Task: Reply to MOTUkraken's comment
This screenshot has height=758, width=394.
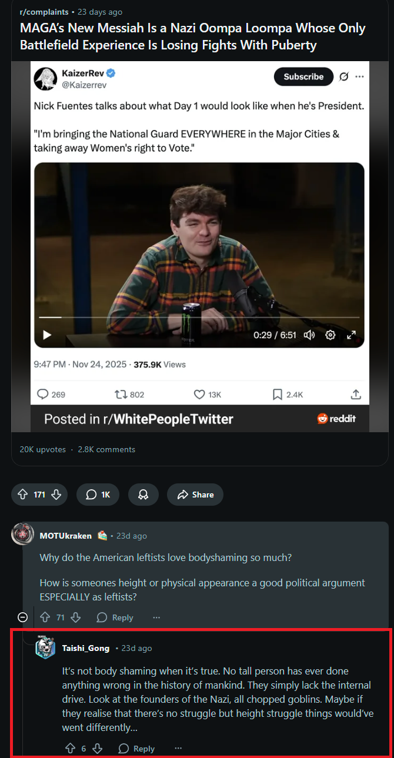Action: click(115, 617)
